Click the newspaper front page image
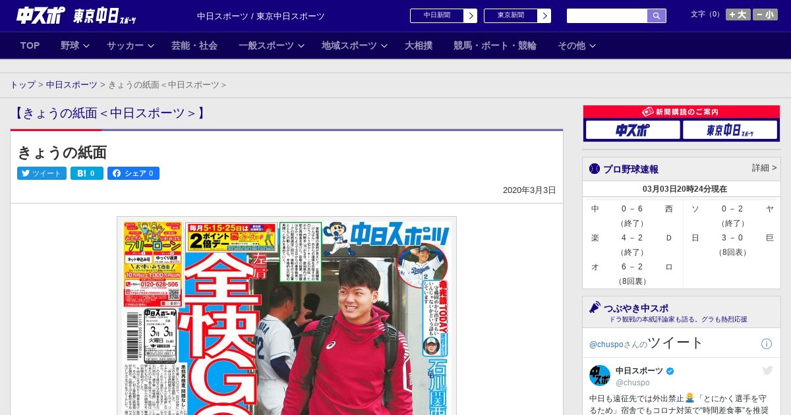 tap(287, 316)
